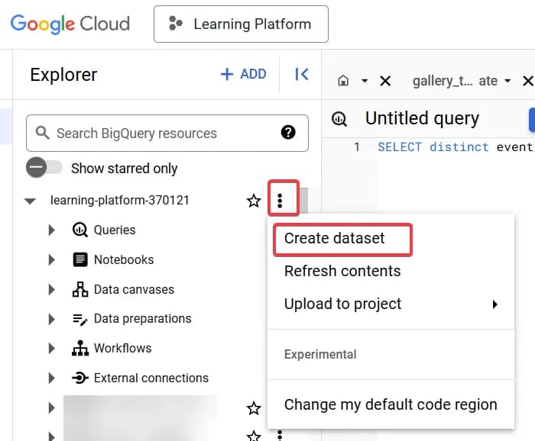Image resolution: width=535 pixels, height=441 pixels.
Task: Switch to the gallery_t... ate tab
Action: 456,81
